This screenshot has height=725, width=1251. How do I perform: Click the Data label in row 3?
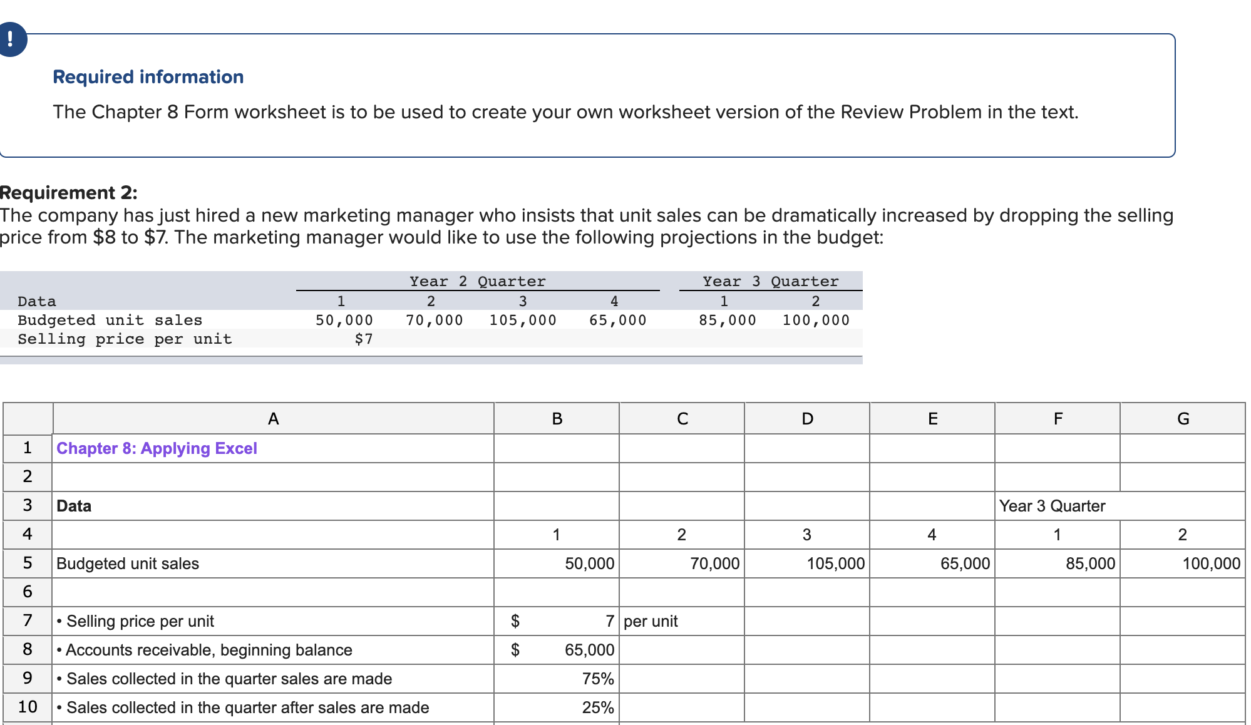pos(73,505)
